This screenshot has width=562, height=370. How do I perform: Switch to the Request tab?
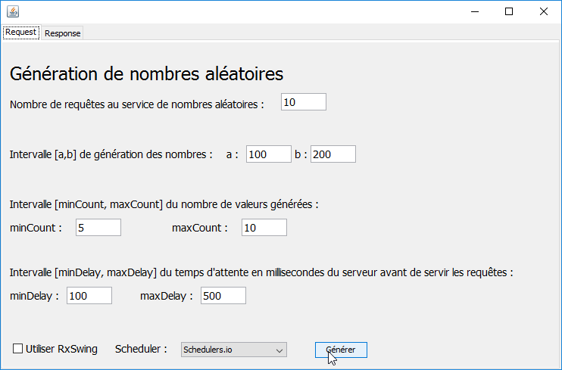[x=20, y=33]
